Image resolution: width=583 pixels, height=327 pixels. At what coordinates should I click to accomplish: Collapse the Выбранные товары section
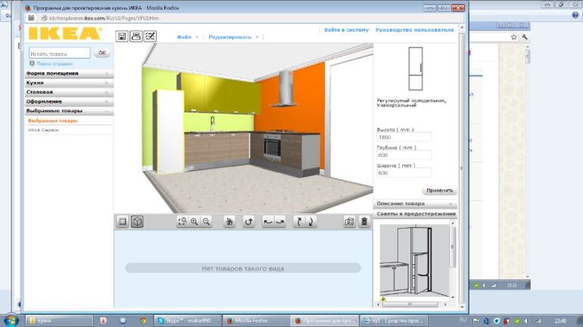[69, 110]
